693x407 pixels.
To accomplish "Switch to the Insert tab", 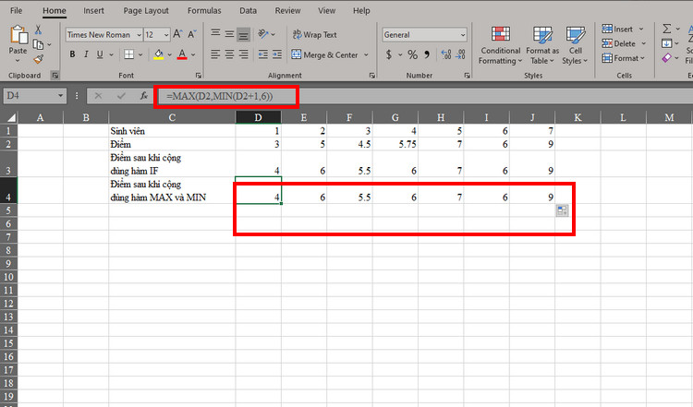I will 93,10.
